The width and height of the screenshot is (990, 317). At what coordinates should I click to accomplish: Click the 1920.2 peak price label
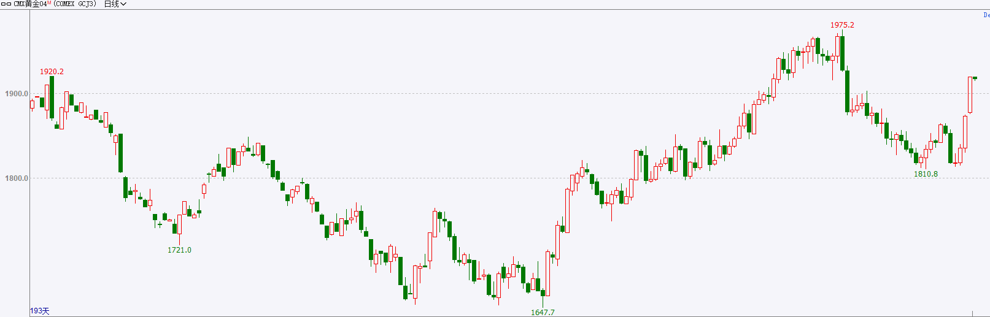coord(52,72)
